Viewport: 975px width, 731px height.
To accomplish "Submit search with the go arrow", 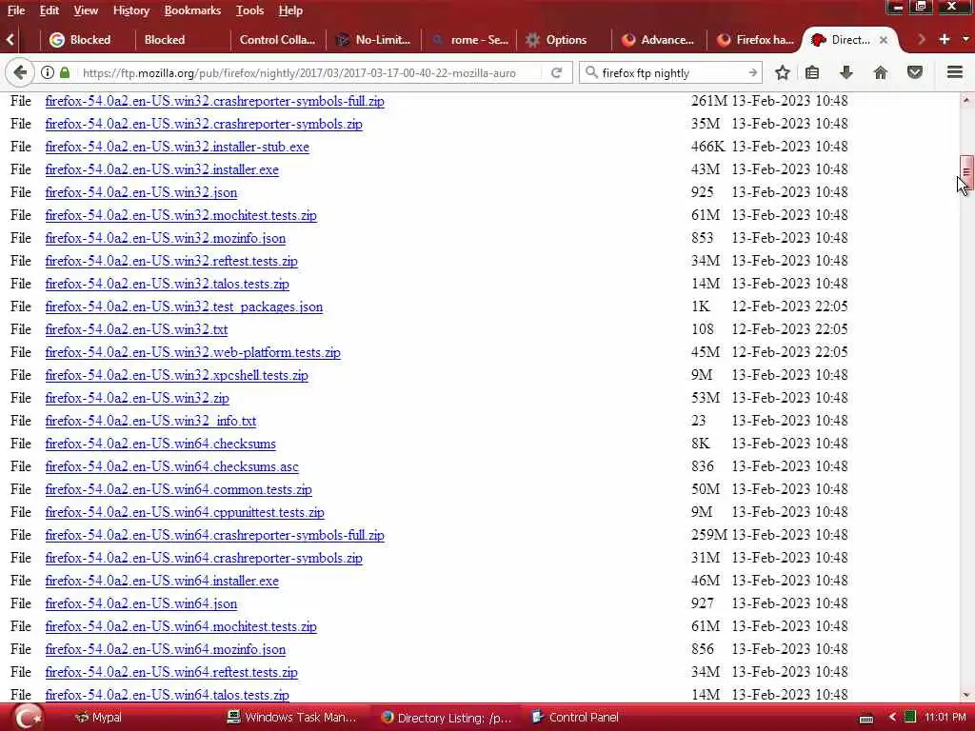I will 752,72.
